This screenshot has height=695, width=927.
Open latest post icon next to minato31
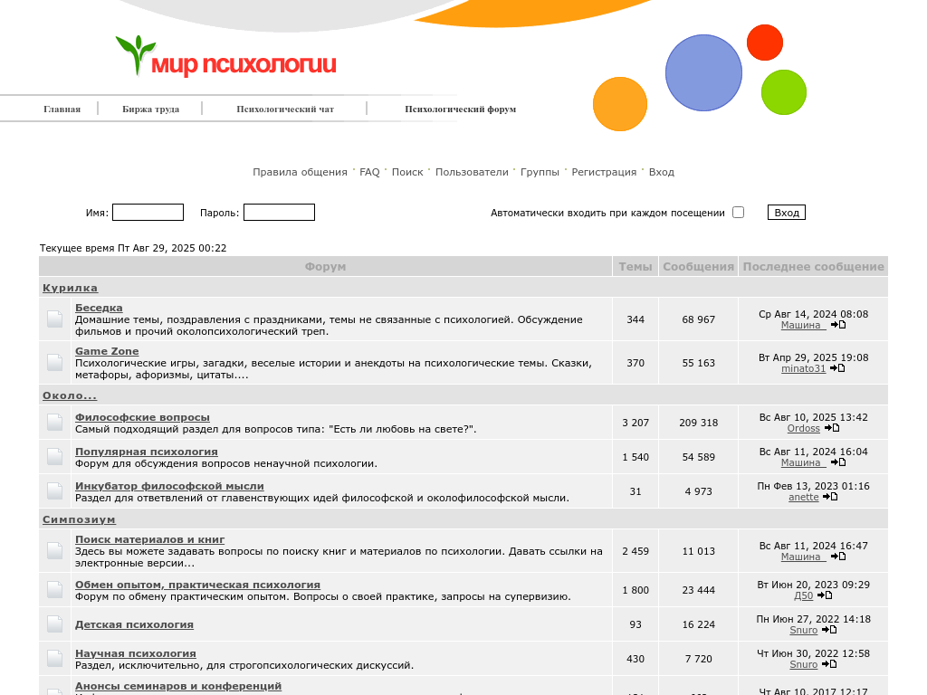(838, 368)
